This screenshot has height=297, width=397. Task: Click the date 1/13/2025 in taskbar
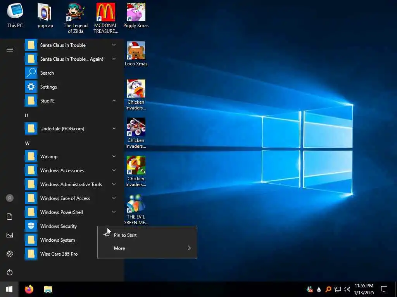[364, 293]
